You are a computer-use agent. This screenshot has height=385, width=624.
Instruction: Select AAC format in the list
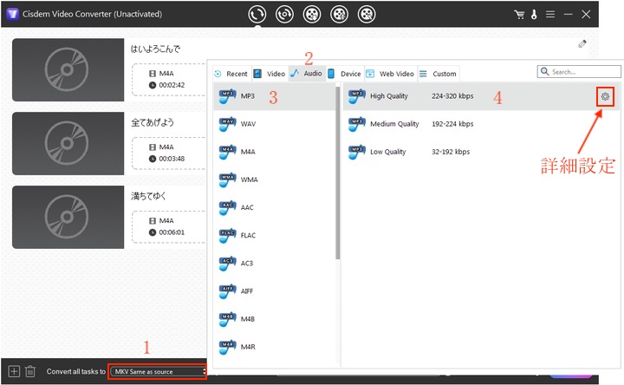coord(275,207)
